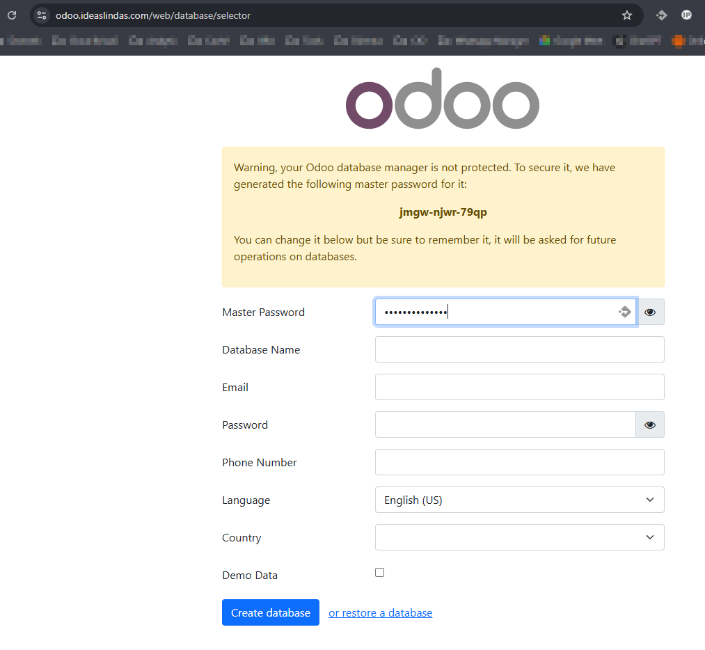
Task: Show Master Password with the eye icon
Action: pyautogui.click(x=650, y=312)
